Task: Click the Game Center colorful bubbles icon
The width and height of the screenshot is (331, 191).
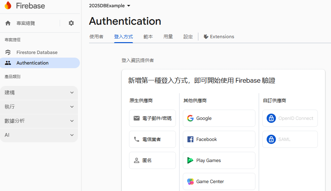Action: pos(190,181)
